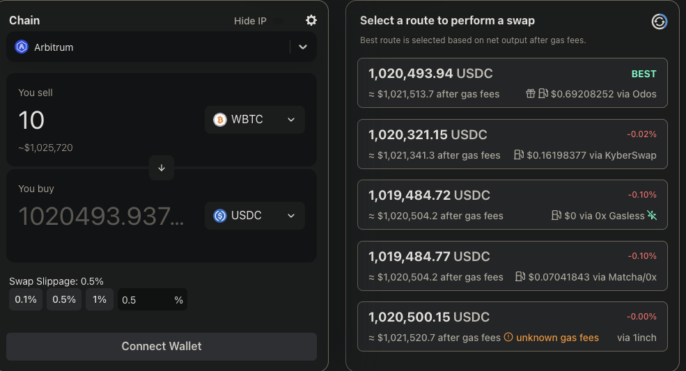686x371 pixels.
Task: Click the Connect Wallet button
Action: point(162,347)
